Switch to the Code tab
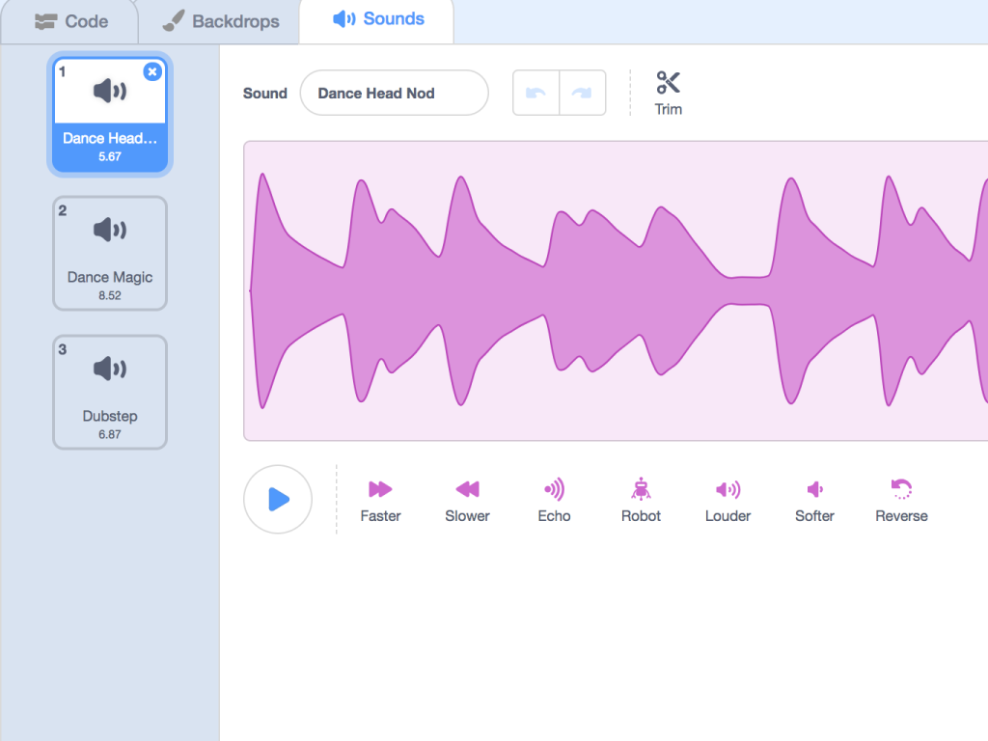This screenshot has width=988, height=741. (70, 21)
